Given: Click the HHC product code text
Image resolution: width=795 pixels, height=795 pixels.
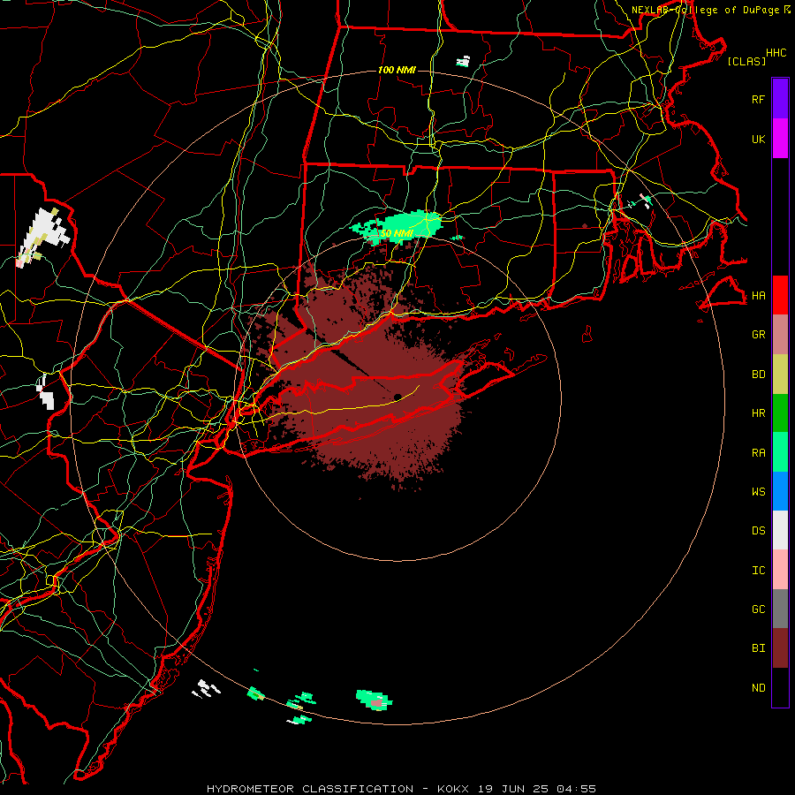Looking at the screenshot, I should [776, 53].
